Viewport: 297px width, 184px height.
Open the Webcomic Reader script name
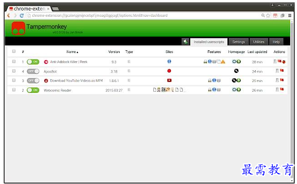point(57,90)
